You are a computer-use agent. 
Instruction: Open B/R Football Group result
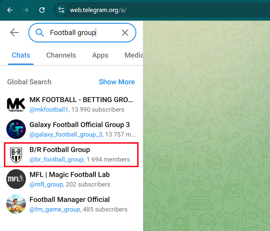click(71, 154)
